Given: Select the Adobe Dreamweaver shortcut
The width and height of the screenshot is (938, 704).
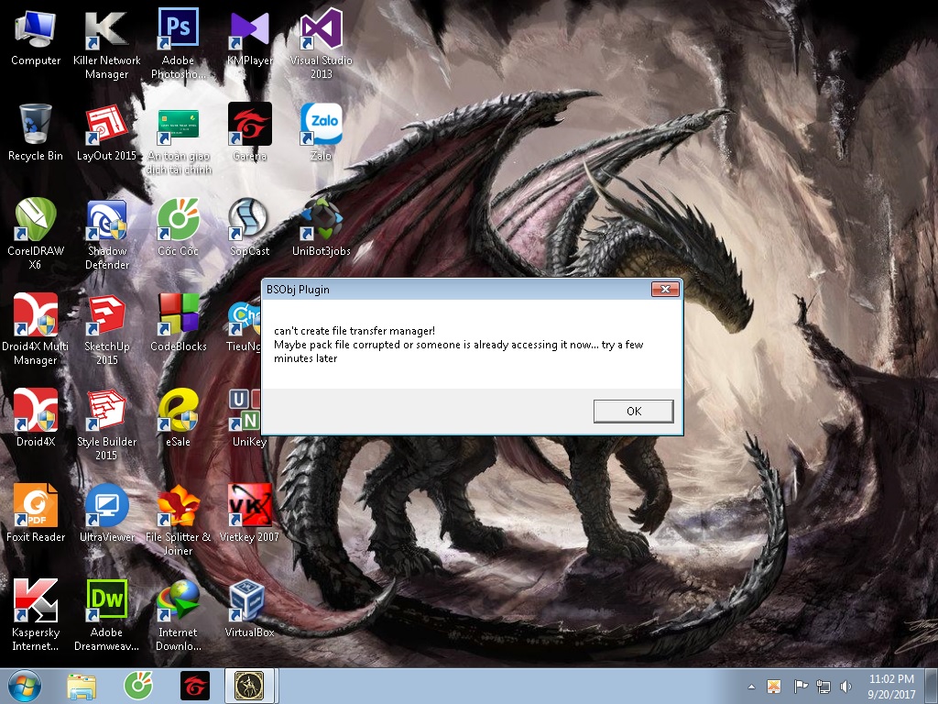Looking at the screenshot, I should coord(106,615).
